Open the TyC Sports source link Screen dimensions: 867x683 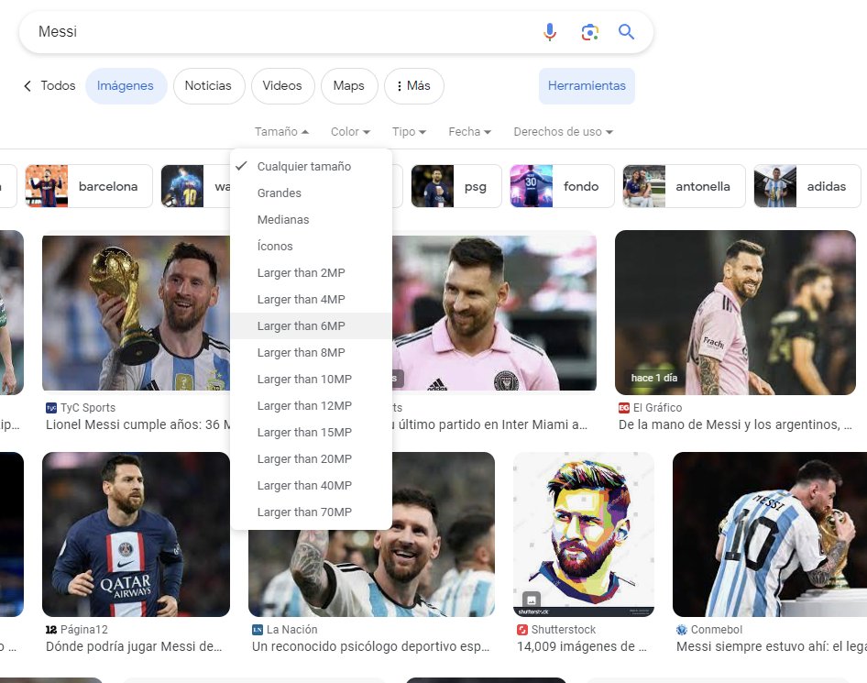pyautogui.click(x=81, y=408)
